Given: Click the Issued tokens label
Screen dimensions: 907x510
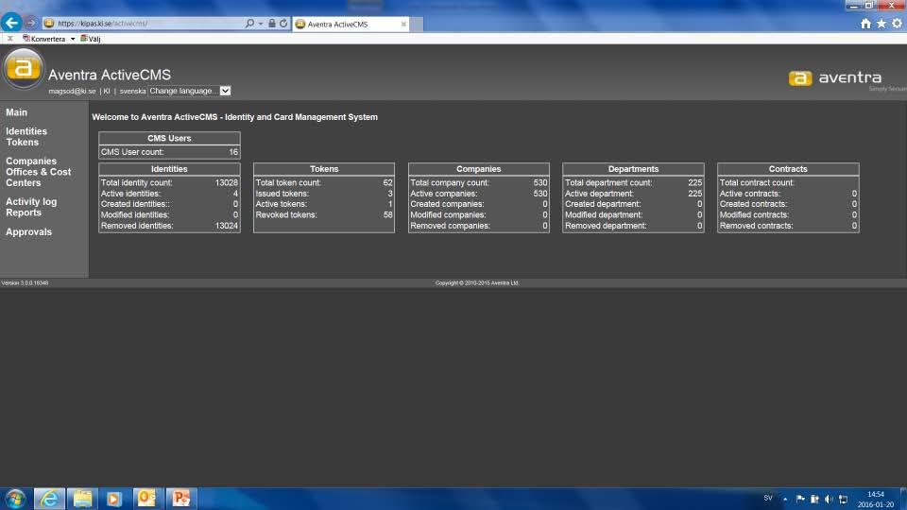Looking at the screenshot, I should 282,194.
